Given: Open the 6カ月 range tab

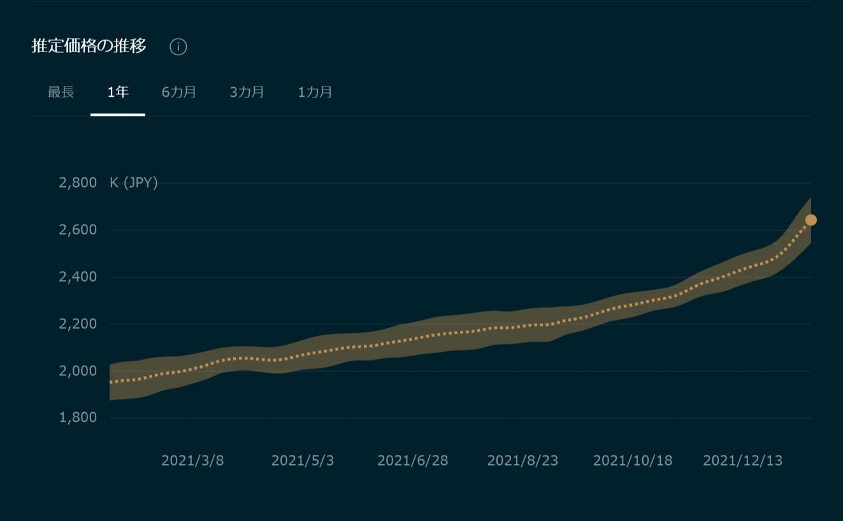Looking at the screenshot, I should [179, 92].
